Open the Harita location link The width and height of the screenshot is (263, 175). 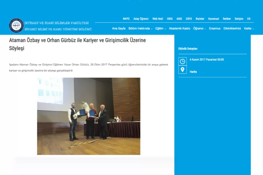tap(193, 72)
